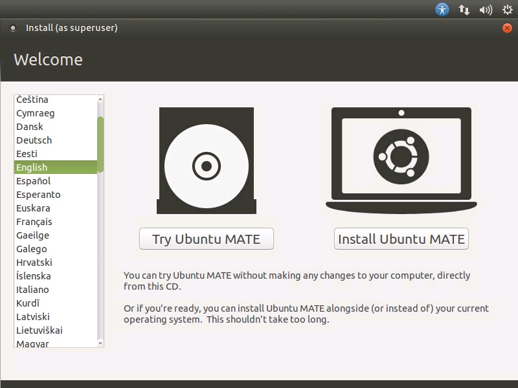Image resolution: width=518 pixels, height=388 pixels.
Task: Select Íslenska in the language list
Action: click(56, 276)
